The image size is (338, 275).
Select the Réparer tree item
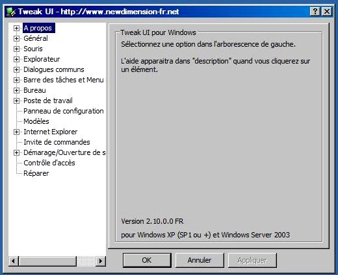(x=36, y=173)
